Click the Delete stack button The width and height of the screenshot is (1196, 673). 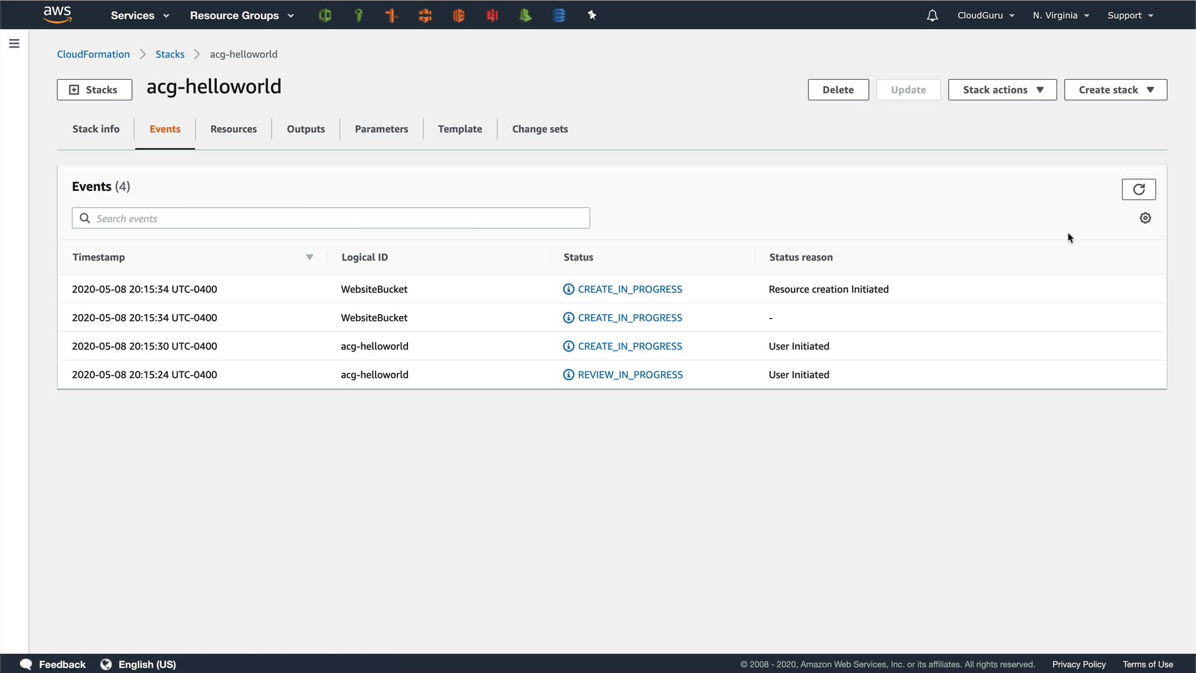pos(838,90)
